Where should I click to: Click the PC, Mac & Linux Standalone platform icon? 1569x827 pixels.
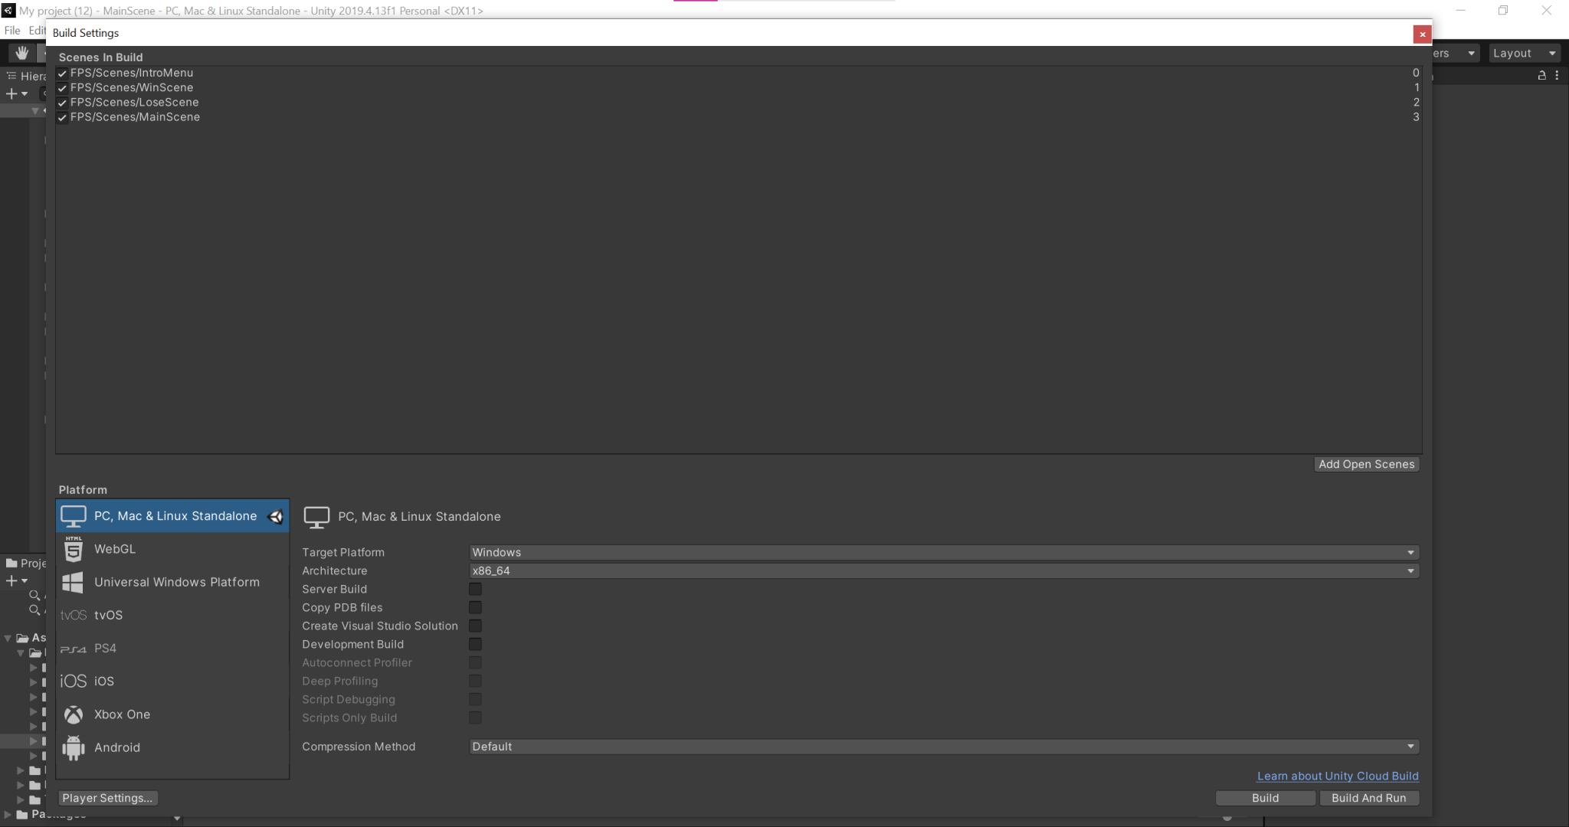click(x=74, y=515)
